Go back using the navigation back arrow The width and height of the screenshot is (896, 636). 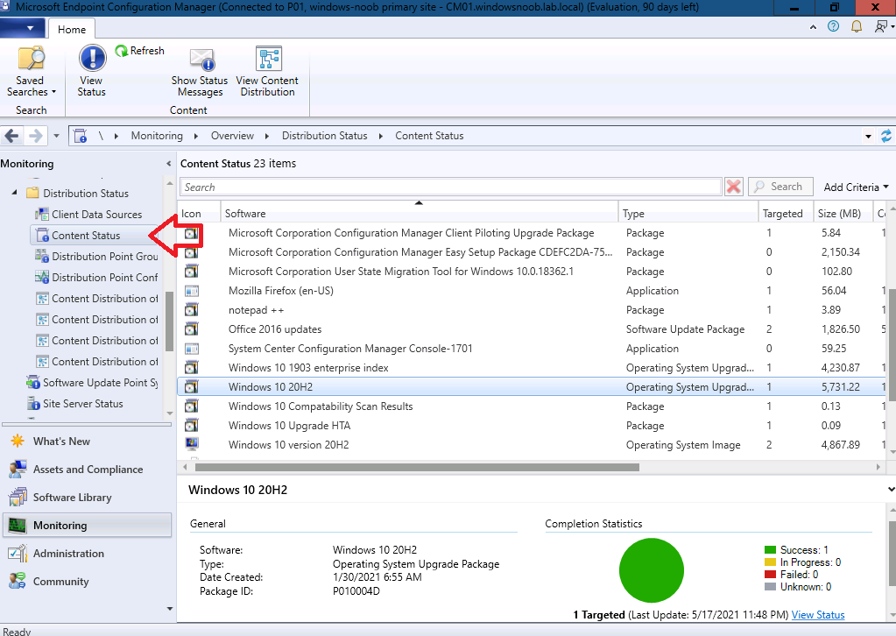point(11,136)
